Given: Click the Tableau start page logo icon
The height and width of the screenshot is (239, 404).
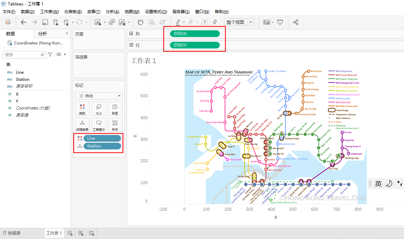Looking at the screenshot, I should point(8,22).
